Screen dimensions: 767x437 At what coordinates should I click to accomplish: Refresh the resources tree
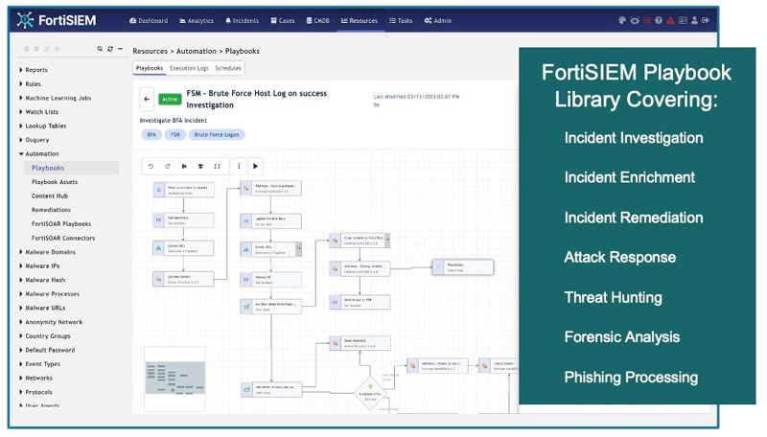(x=110, y=49)
